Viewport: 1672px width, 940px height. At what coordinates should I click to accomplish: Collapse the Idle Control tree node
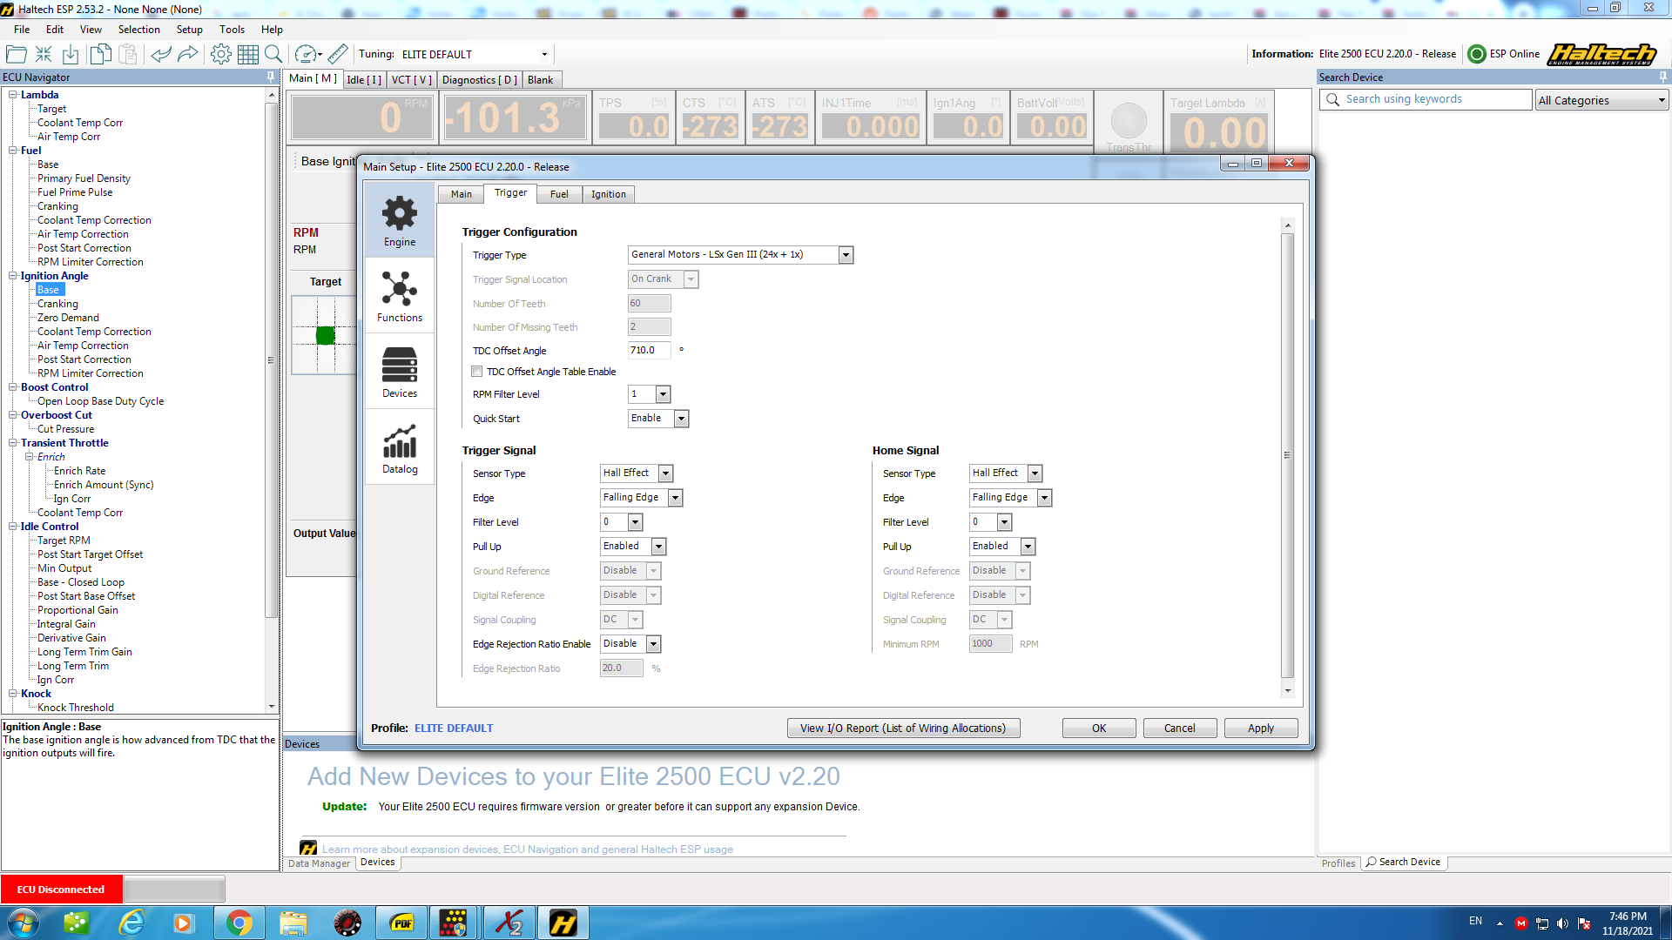[12, 527]
